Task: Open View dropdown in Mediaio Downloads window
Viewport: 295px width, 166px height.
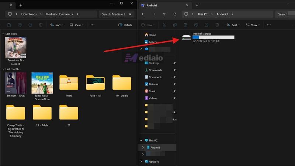Action: click(77, 25)
